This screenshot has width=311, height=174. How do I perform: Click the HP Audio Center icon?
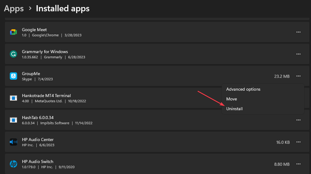point(13,142)
